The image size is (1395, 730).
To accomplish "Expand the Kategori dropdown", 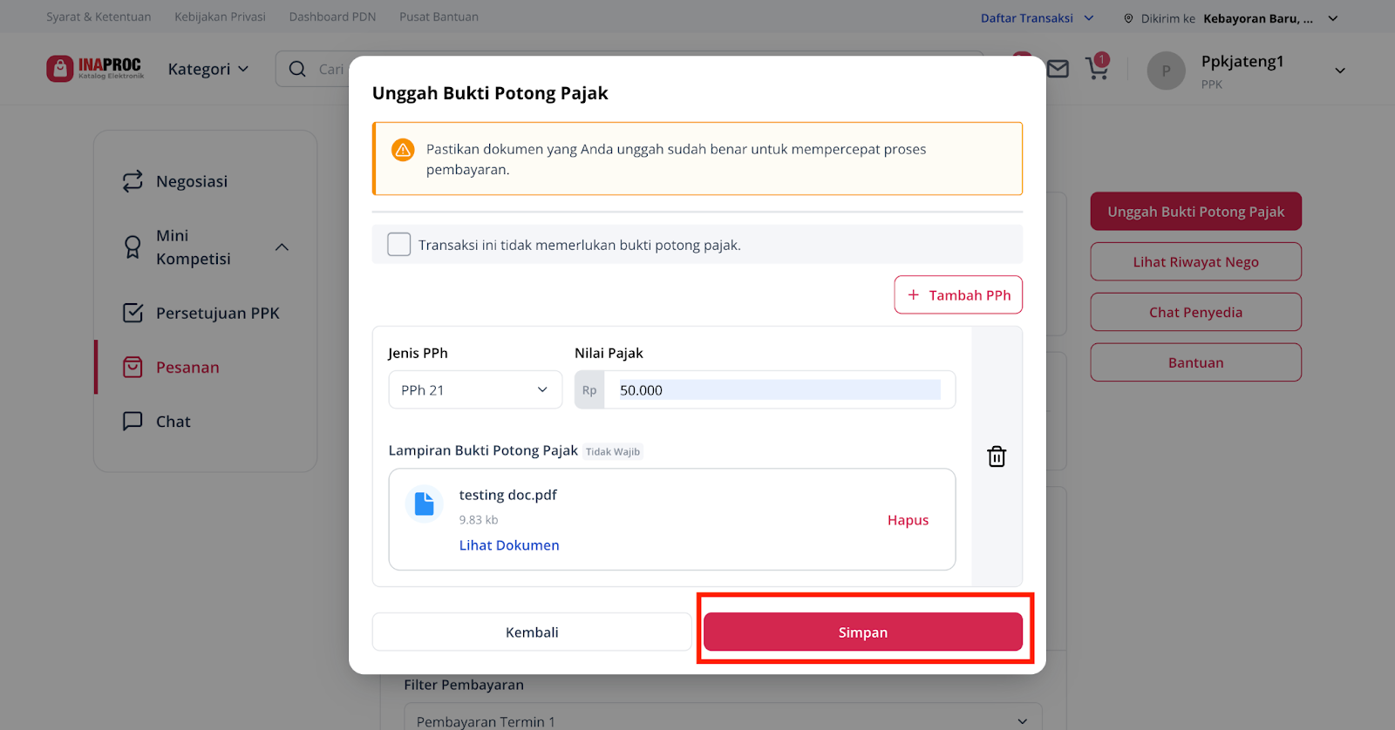I will (208, 69).
